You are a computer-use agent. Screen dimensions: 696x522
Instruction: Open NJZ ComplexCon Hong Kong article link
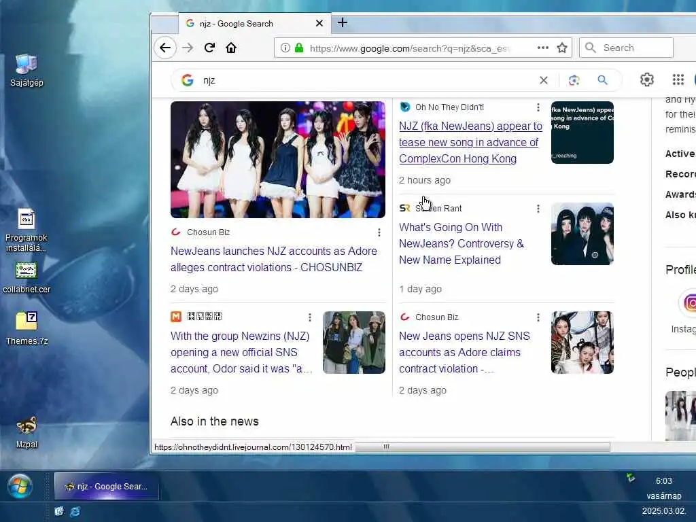click(470, 143)
